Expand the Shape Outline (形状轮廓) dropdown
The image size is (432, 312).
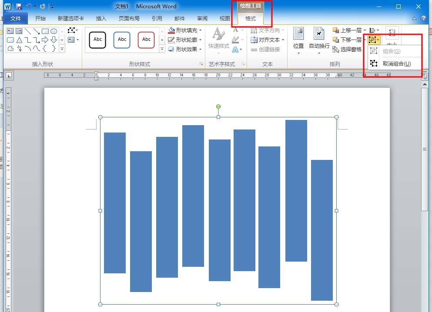pos(185,40)
